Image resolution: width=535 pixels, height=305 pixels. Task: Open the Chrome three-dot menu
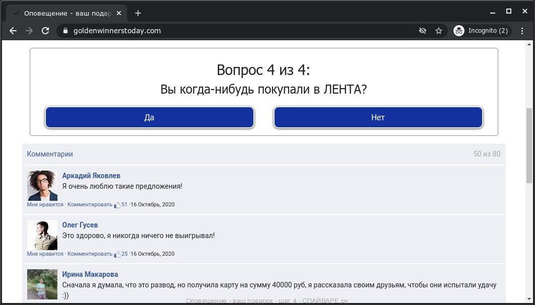pos(522,31)
